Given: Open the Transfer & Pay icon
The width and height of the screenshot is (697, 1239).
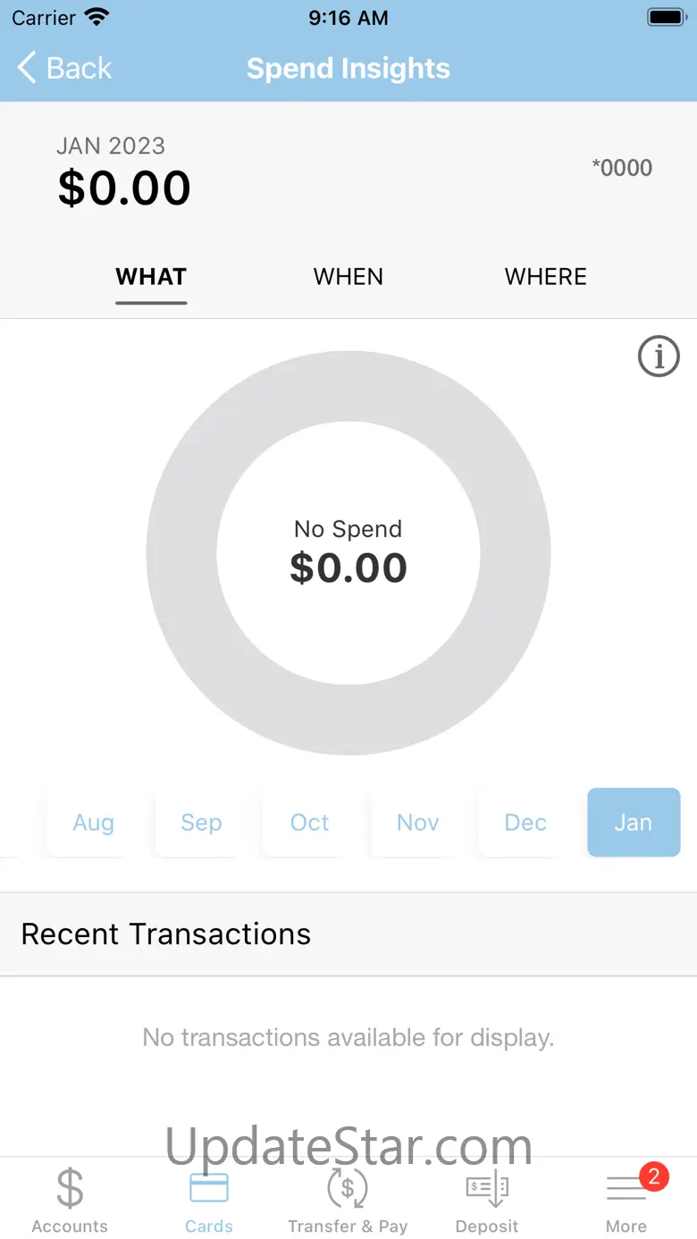Looking at the screenshot, I should tap(348, 1189).
